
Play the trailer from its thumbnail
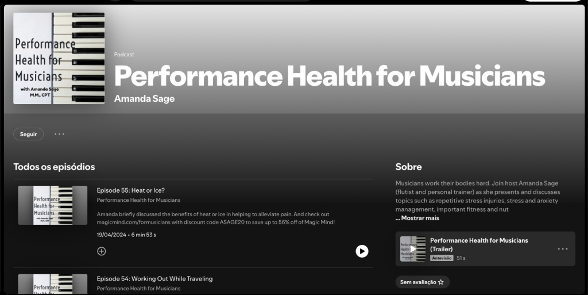coord(412,249)
